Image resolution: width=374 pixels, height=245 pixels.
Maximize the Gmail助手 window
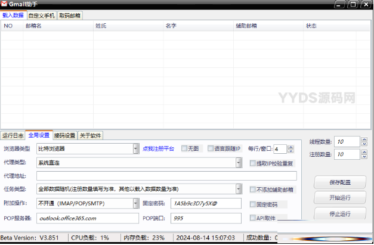click(353, 4)
